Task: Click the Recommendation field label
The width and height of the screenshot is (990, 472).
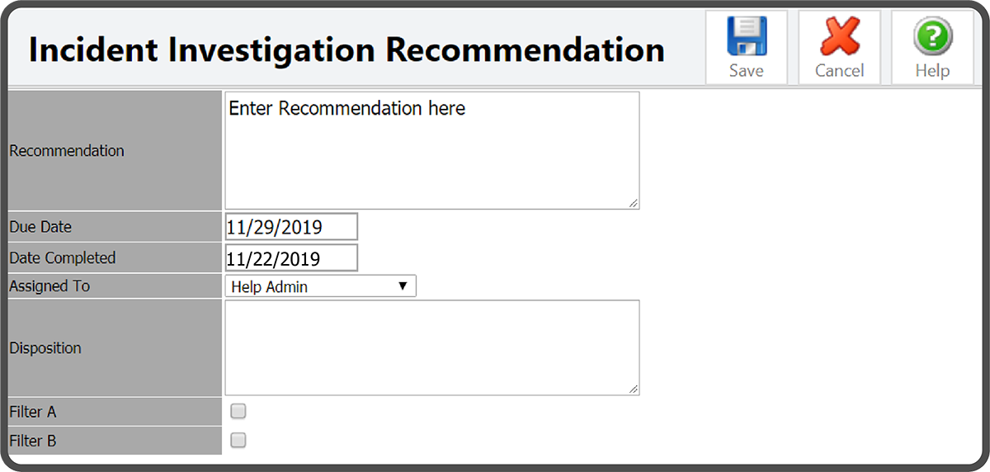Action: [67, 151]
